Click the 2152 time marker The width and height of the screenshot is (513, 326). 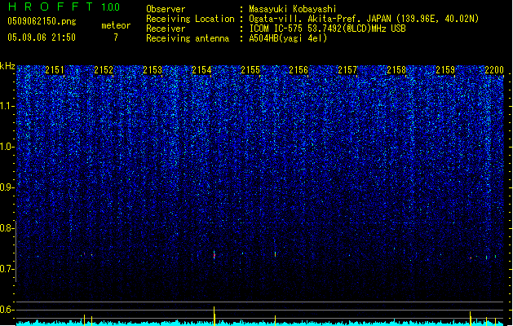pos(104,70)
